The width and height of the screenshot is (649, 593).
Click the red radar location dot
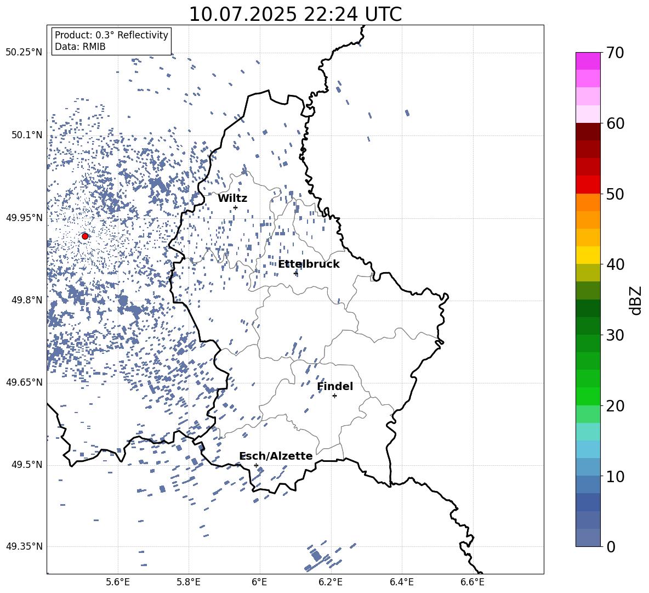coord(85,236)
